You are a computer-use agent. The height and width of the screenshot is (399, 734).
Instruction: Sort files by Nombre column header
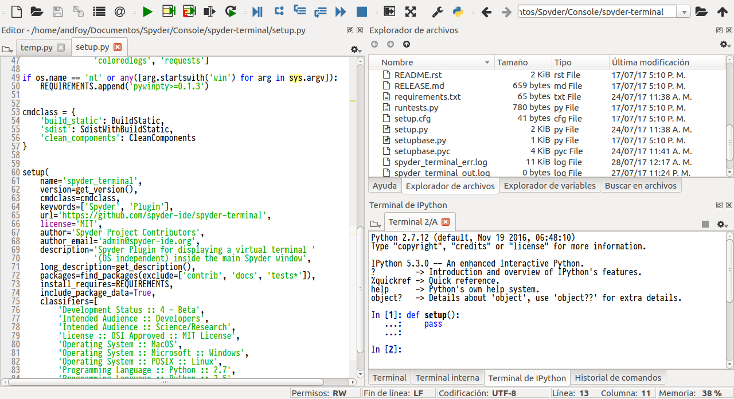(x=397, y=62)
